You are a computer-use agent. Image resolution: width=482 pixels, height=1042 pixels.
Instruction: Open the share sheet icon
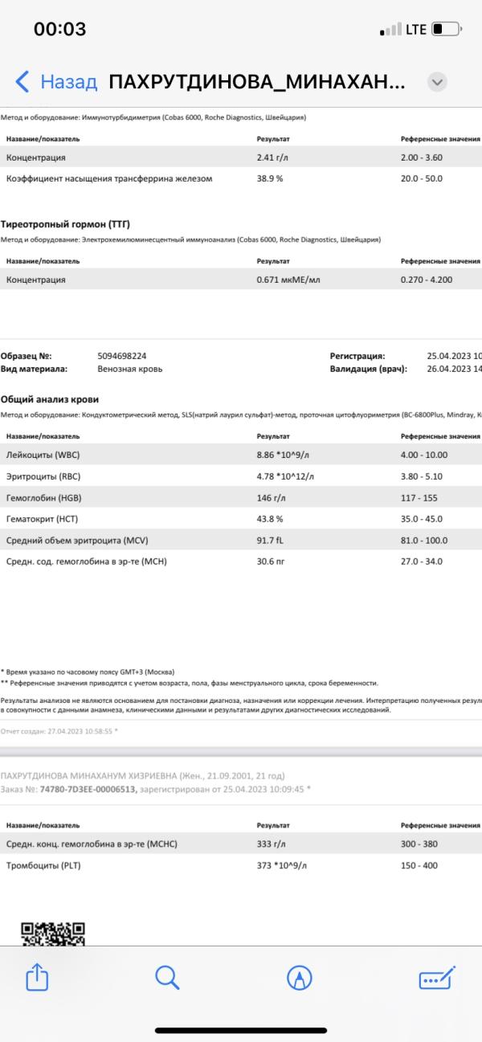coord(37,976)
